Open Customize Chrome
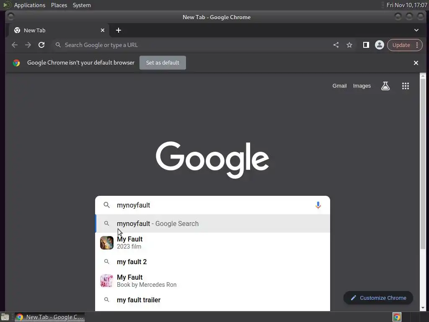Viewport: 429px width, 322px height. 378,298
